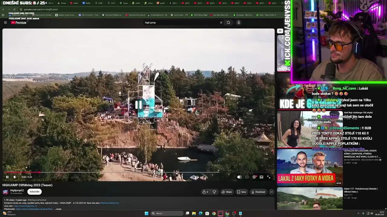Open the 'StreamElements' bookmark

pyautogui.click(x=158, y=15)
